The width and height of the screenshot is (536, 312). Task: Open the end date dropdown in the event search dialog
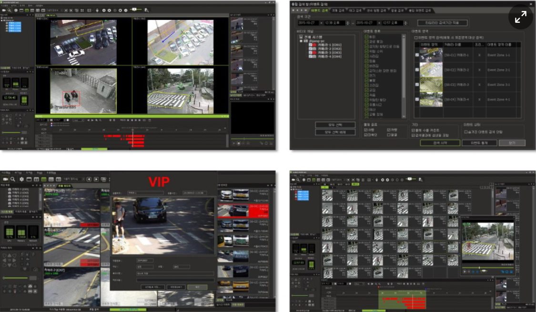[379, 23]
